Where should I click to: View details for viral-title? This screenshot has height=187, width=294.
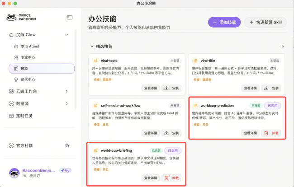tap(250, 88)
